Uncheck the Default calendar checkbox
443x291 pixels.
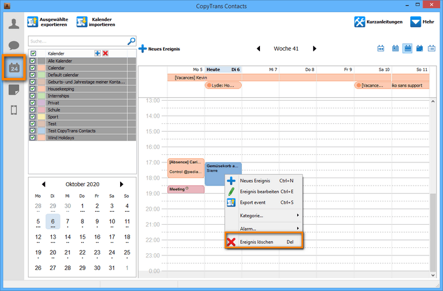pos(33,74)
